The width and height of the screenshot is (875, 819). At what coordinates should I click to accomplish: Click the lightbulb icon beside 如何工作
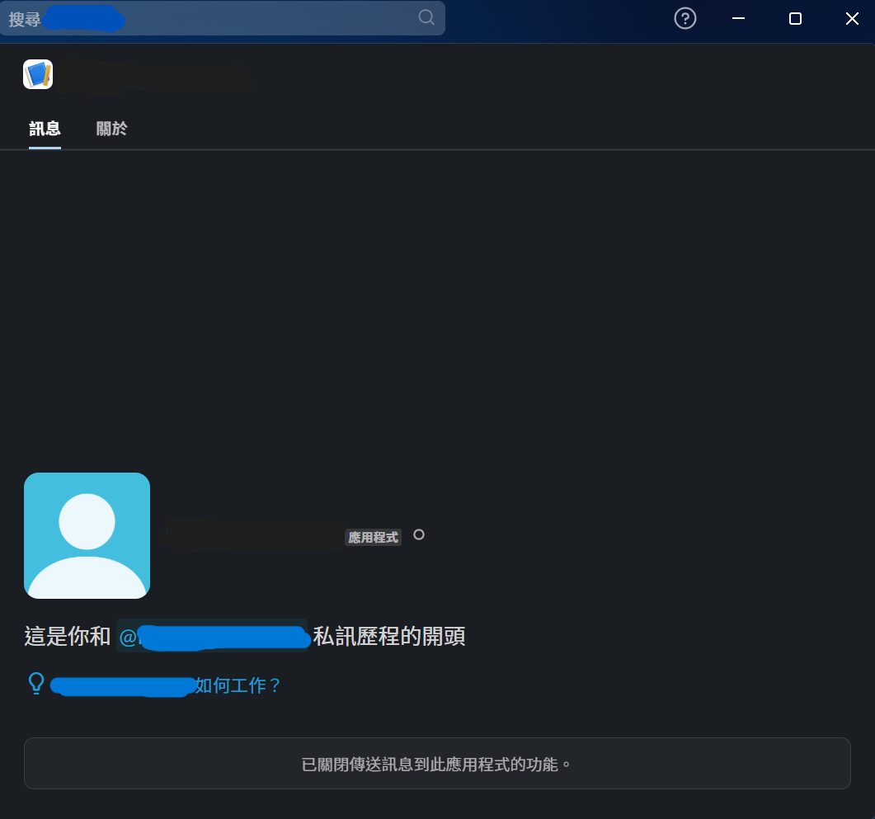pos(36,684)
